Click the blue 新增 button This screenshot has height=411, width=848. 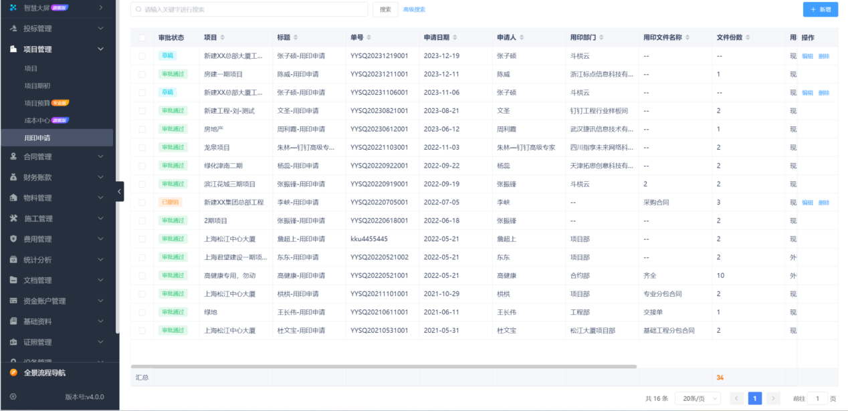(x=820, y=9)
